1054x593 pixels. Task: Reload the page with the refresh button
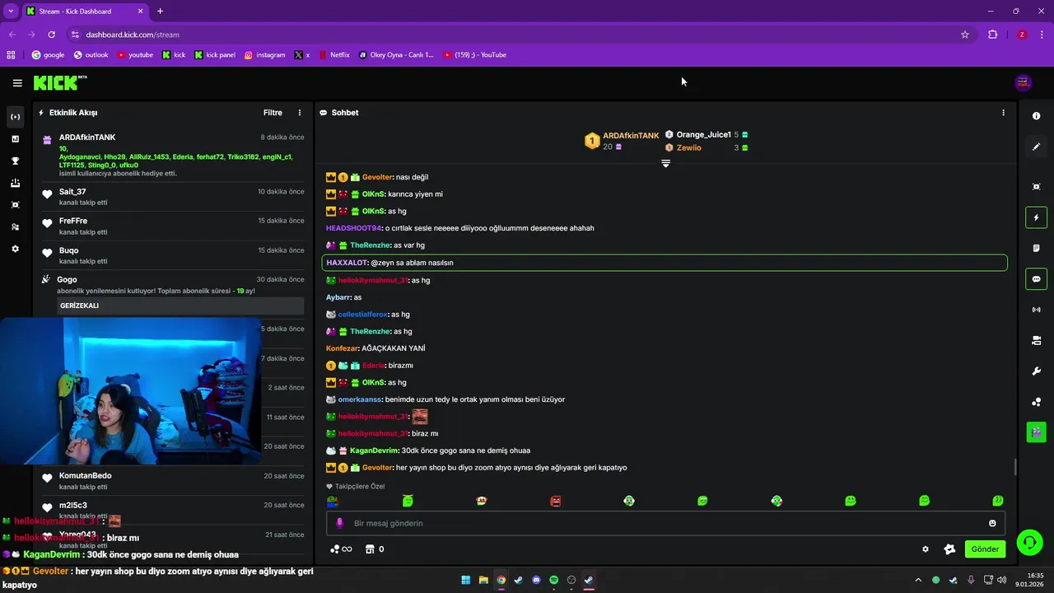pyautogui.click(x=51, y=35)
